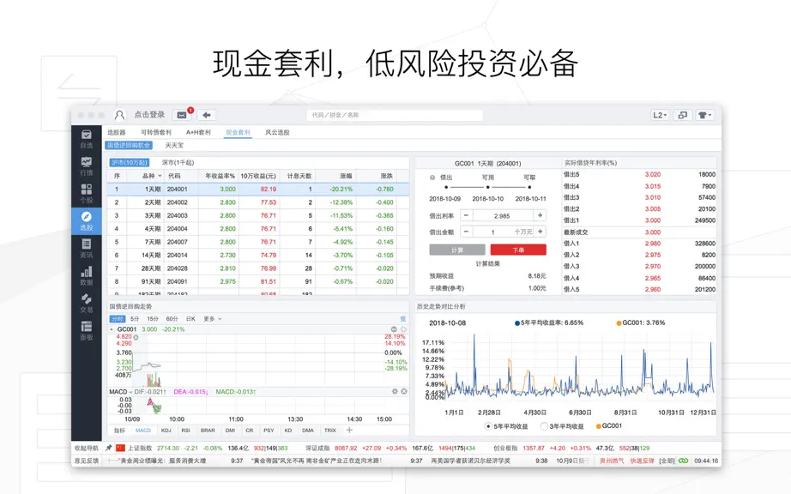Increase 借出金额 with plus stepper

click(x=540, y=232)
